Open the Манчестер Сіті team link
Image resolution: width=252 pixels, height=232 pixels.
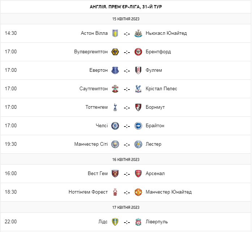click(x=91, y=144)
